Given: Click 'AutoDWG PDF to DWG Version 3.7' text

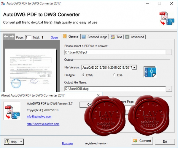Looking at the screenshot, I should pos(50,104).
